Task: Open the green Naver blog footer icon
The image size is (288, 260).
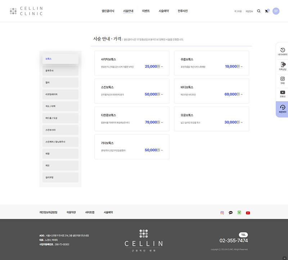Action: point(239,212)
